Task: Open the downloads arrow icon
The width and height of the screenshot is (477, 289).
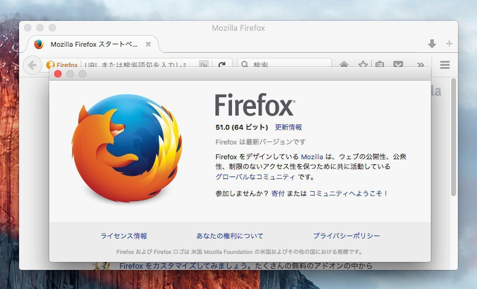Action: (x=432, y=44)
